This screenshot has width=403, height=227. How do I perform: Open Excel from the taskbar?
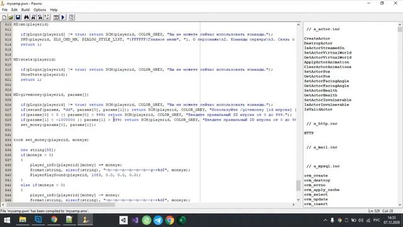[181, 220]
